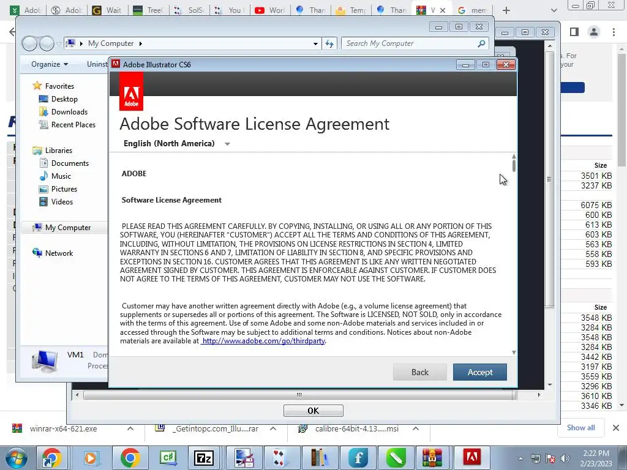The width and height of the screenshot is (627, 470).
Task: Expand calibre-64bit-4.13 download options chevron
Action: click(416, 428)
